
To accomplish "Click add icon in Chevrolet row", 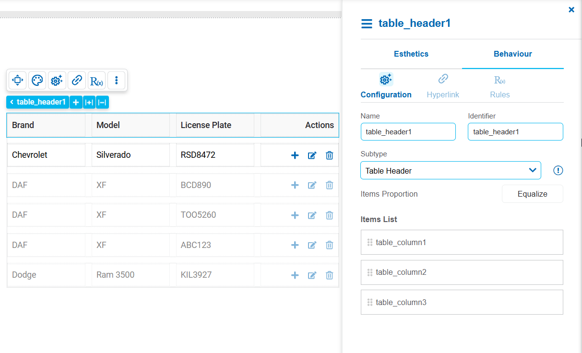I will [x=295, y=155].
